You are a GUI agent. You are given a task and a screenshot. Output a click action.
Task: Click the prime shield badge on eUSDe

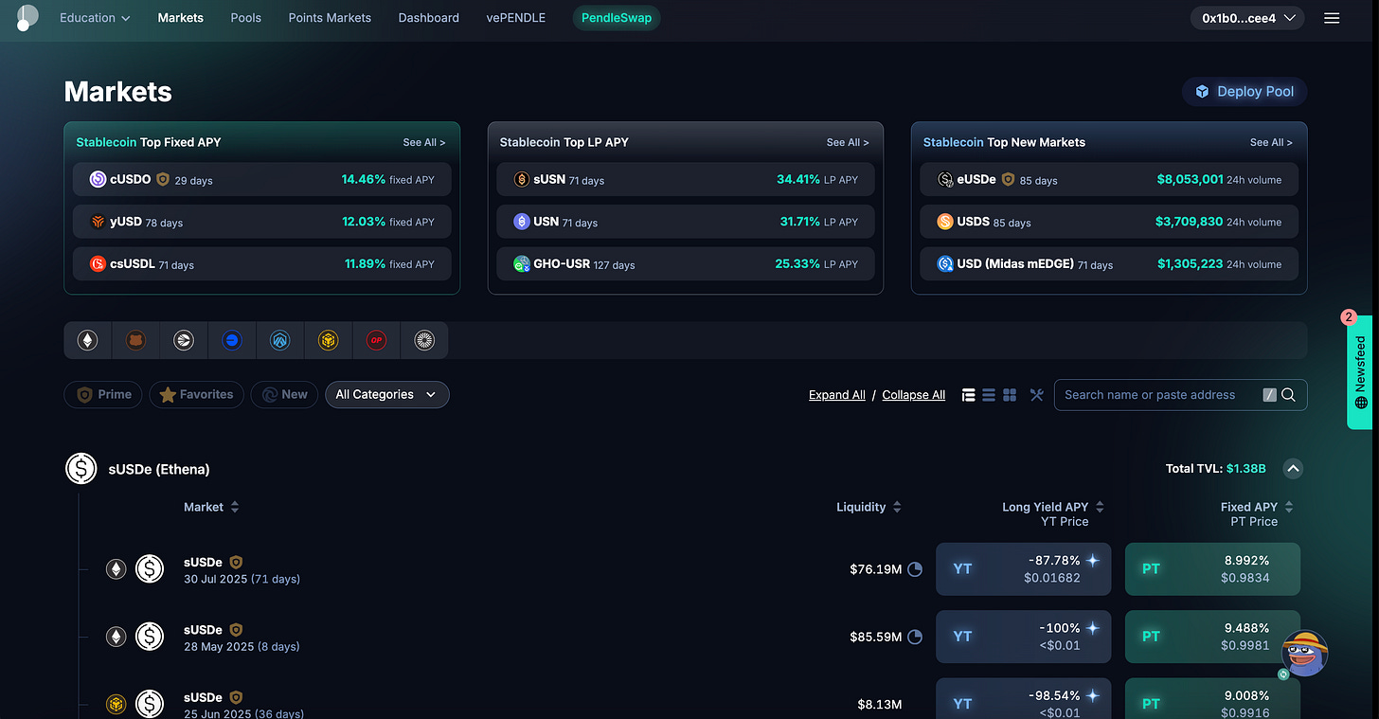point(1008,179)
